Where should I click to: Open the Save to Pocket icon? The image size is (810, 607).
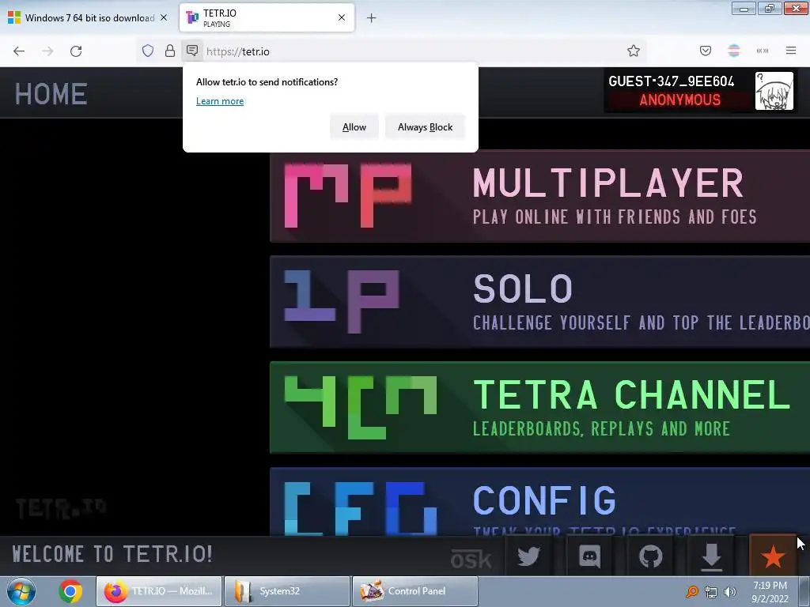pyautogui.click(x=705, y=51)
